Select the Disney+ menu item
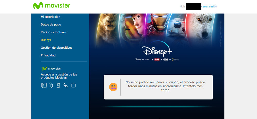Image resolution: width=257 pixels, height=119 pixels. 46,40
